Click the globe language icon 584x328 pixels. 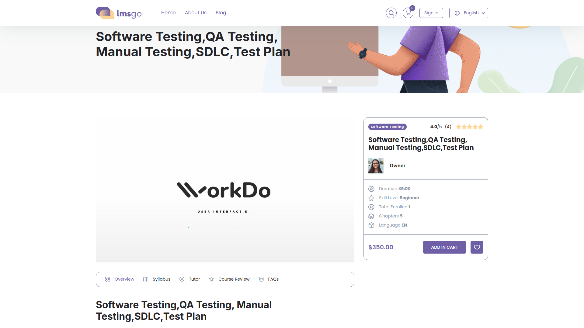pos(457,13)
